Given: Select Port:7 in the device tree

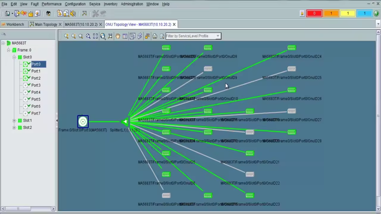Looking at the screenshot, I should [x=36, y=113].
